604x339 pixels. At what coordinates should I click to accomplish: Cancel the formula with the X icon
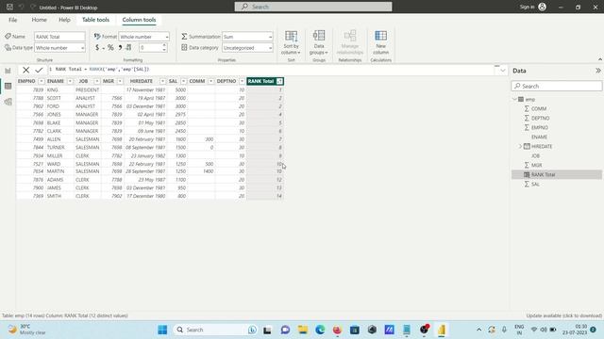tap(25, 70)
